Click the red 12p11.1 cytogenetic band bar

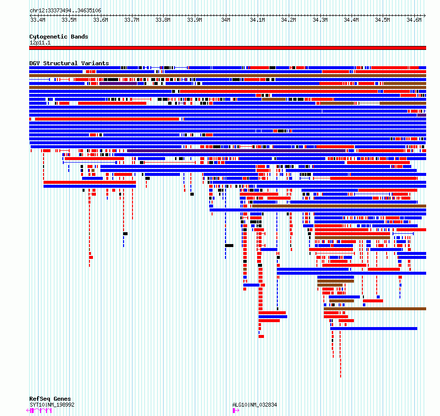coord(227,48)
